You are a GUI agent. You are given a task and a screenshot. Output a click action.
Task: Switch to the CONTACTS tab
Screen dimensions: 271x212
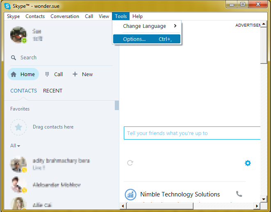[x=24, y=91]
